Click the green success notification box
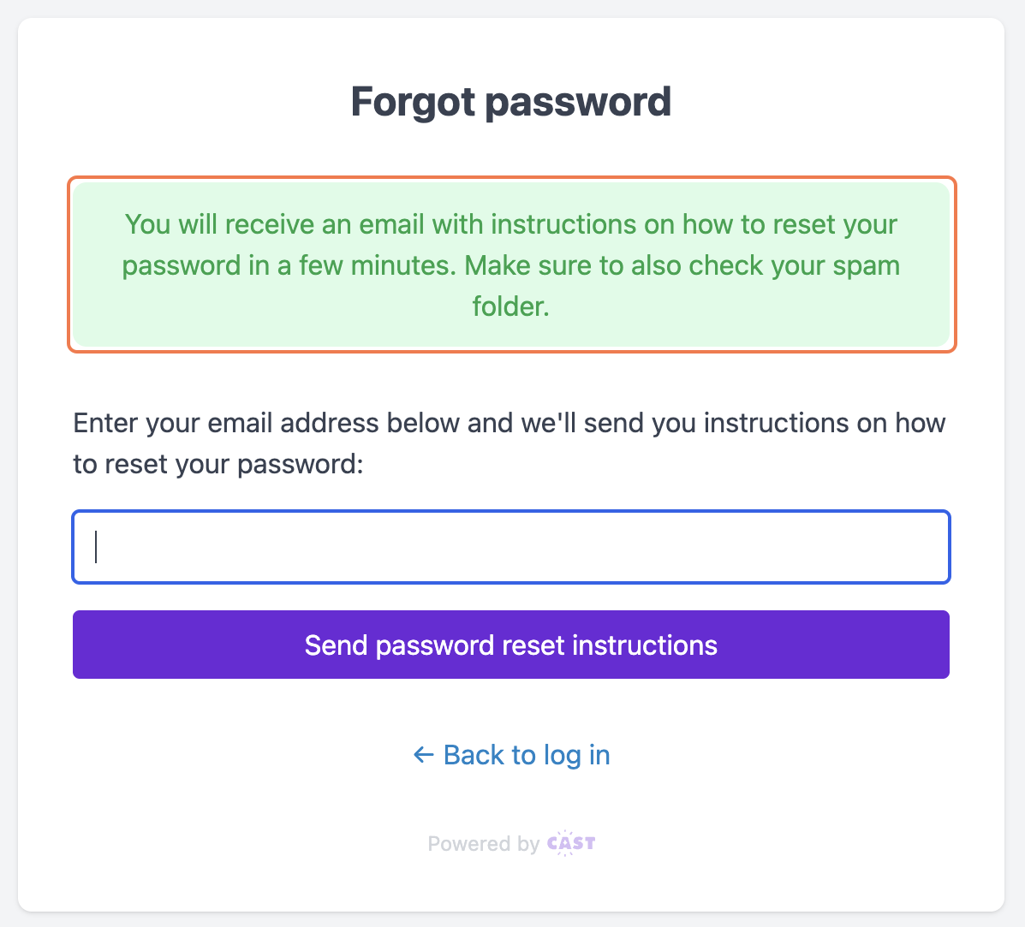1025x927 pixels. pos(511,264)
